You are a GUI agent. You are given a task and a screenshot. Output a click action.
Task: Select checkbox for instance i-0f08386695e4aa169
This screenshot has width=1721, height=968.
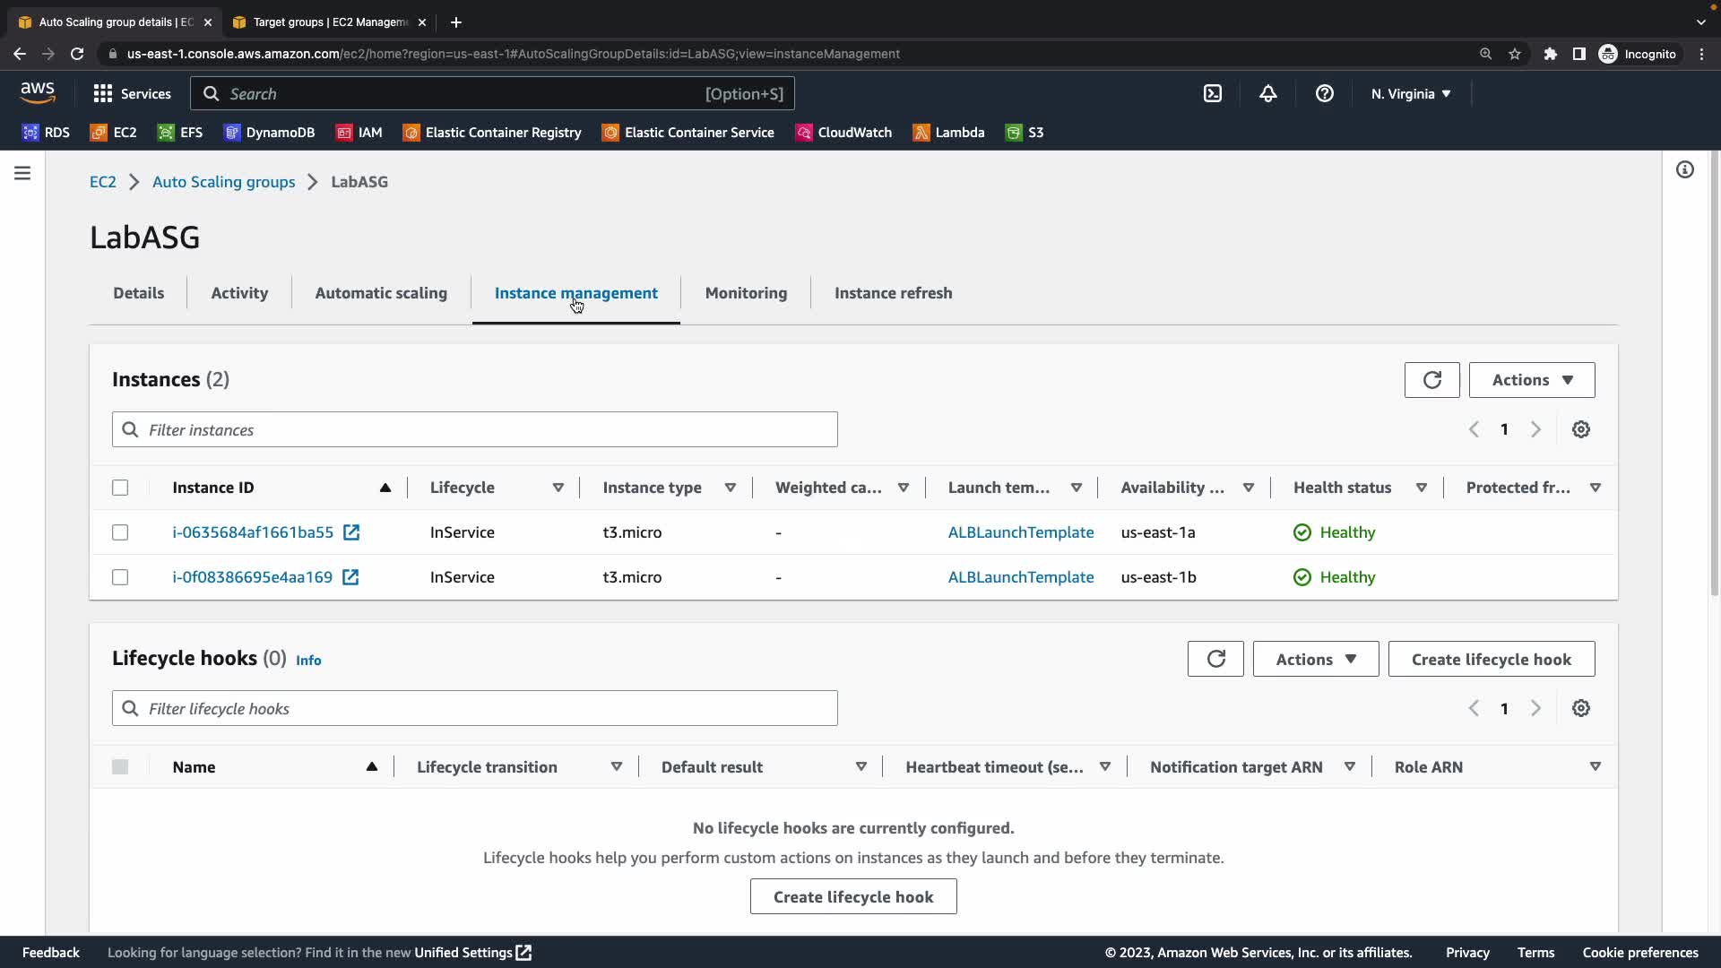pyautogui.click(x=120, y=577)
